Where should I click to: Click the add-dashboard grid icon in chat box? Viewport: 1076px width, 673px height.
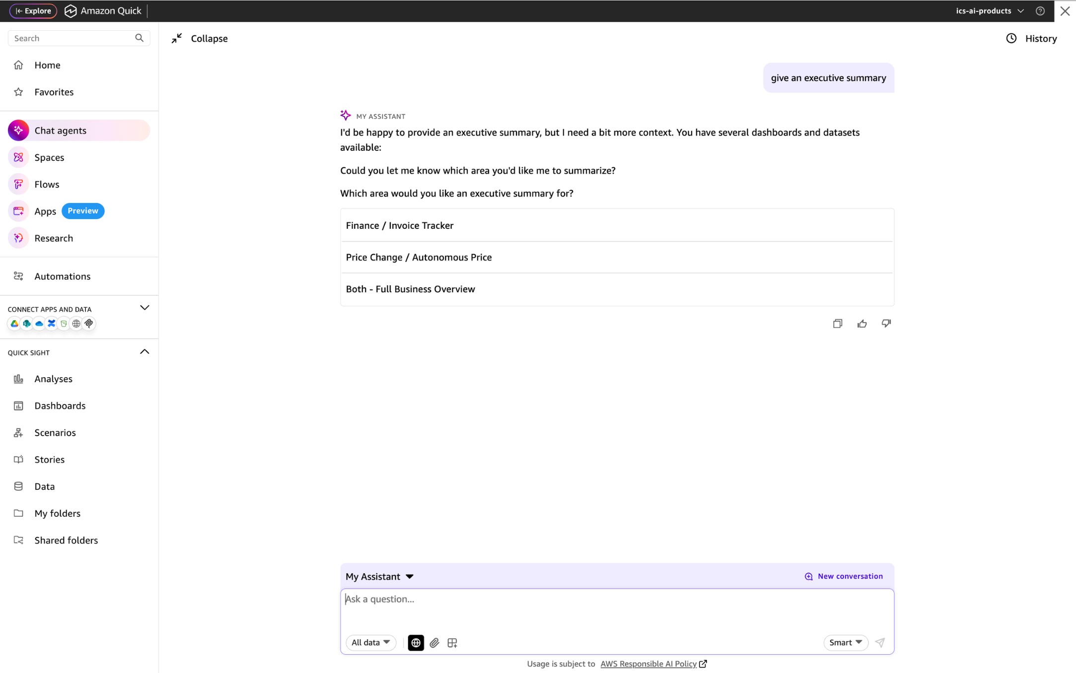452,643
